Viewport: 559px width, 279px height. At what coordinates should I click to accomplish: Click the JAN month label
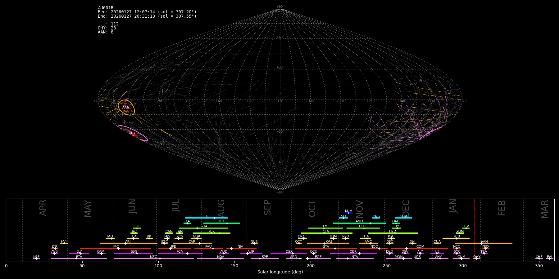(453, 206)
